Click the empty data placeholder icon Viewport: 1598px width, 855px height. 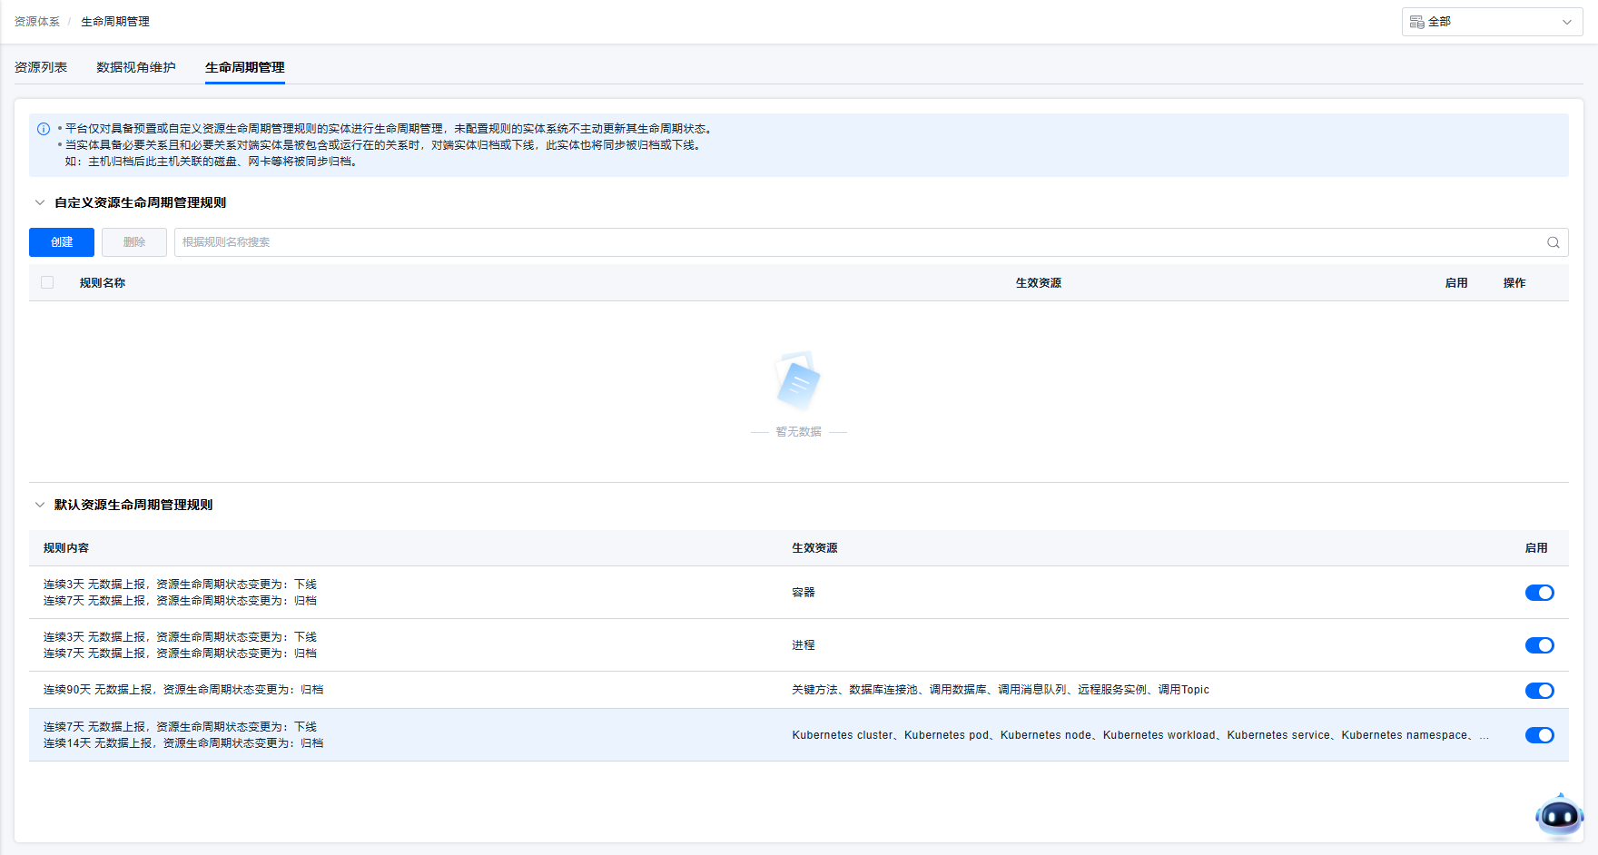point(798,381)
